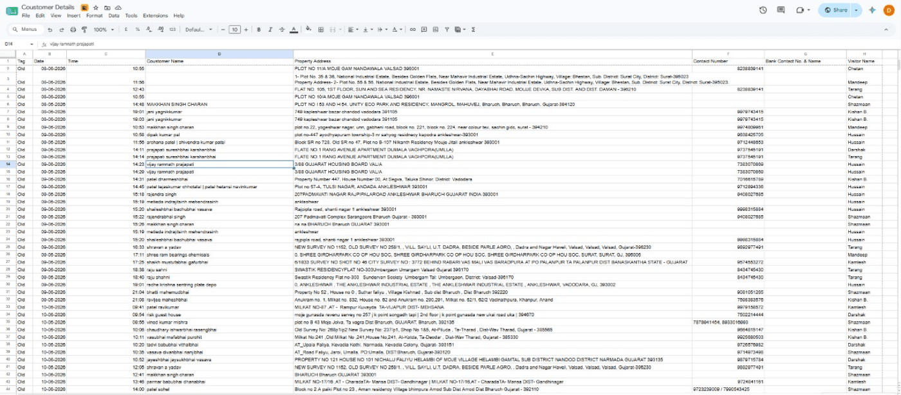Open the File menu
Screen dimensions: 901x395
tap(26, 15)
